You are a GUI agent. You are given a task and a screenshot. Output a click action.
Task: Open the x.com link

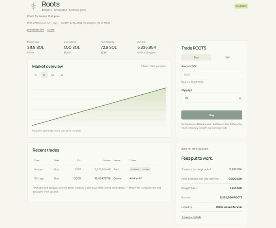click(51, 30)
